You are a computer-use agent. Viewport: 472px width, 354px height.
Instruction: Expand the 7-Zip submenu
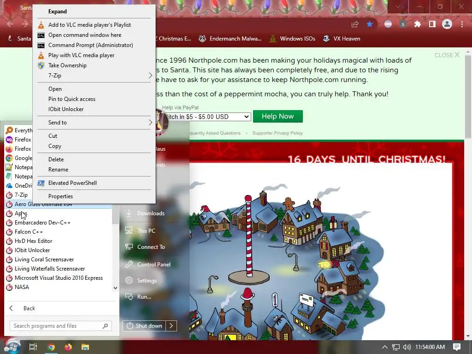click(94, 76)
